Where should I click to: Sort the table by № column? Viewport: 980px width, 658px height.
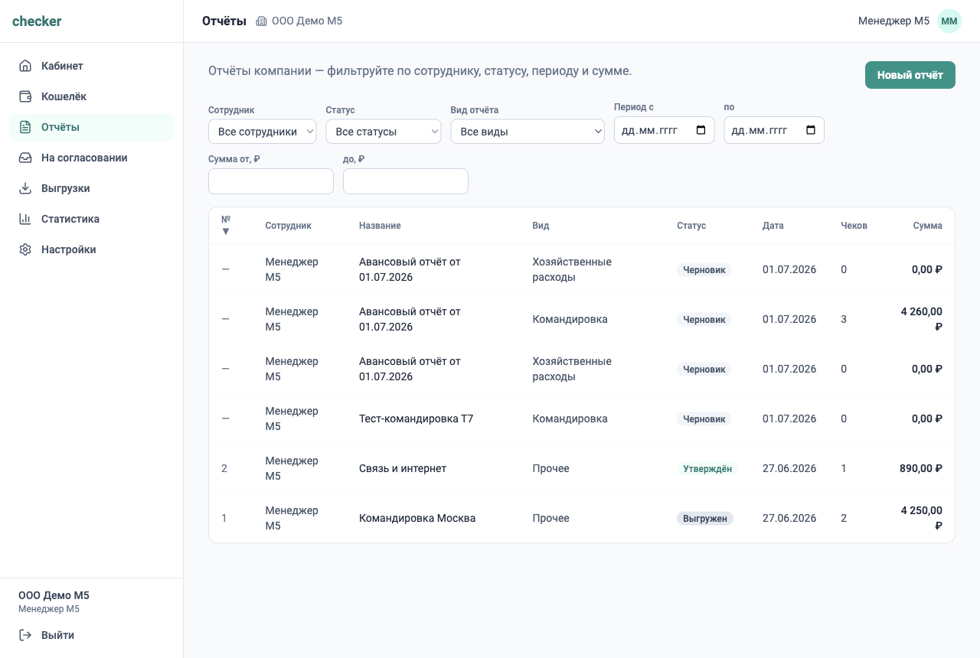tap(226, 225)
